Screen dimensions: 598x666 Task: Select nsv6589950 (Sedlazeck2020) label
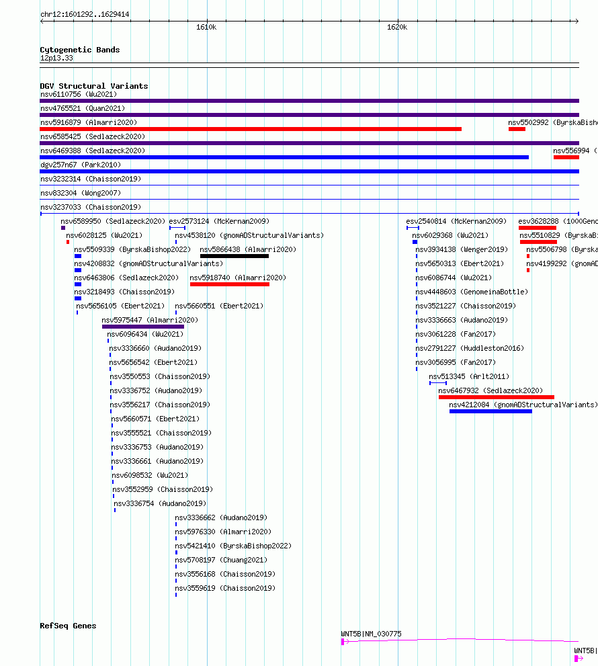113,221
